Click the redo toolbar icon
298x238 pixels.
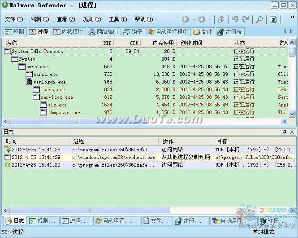pos(246,19)
